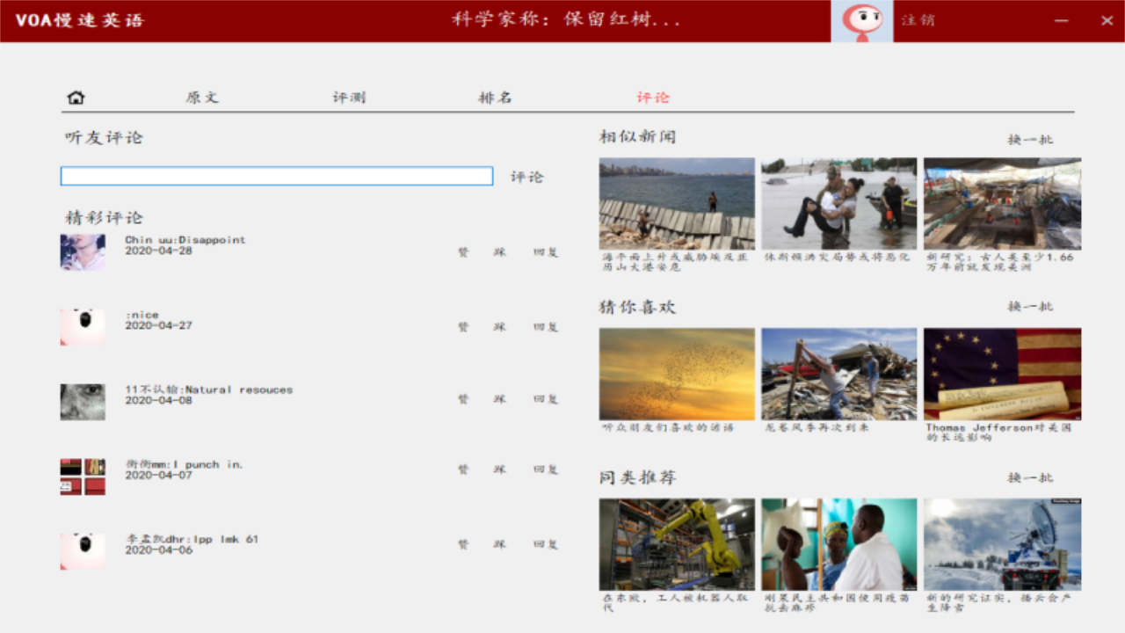1125x633 pixels.
Task: Click 衡衡mm's avatar image
Action: pos(82,477)
